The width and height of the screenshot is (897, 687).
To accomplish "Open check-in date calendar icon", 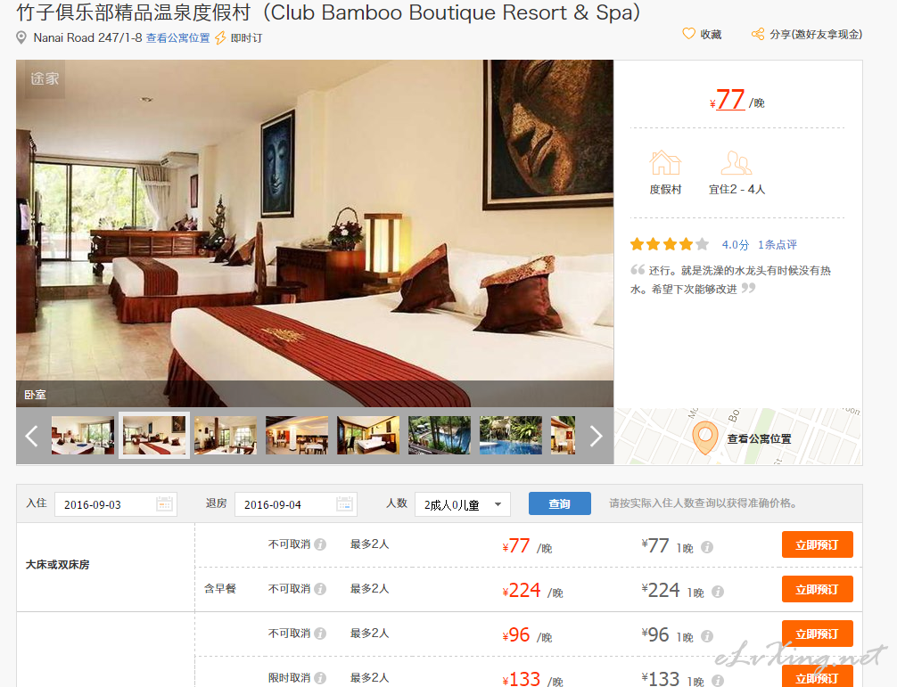I will [164, 503].
